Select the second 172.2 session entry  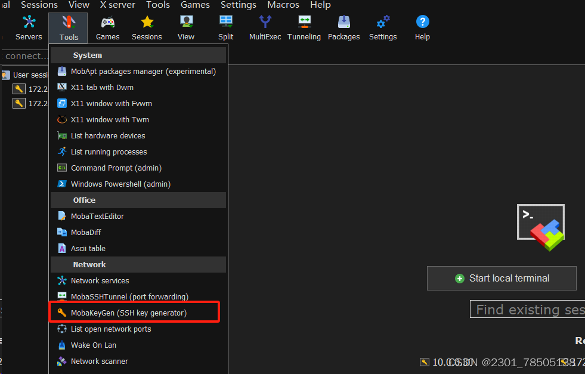coord(30,103)
